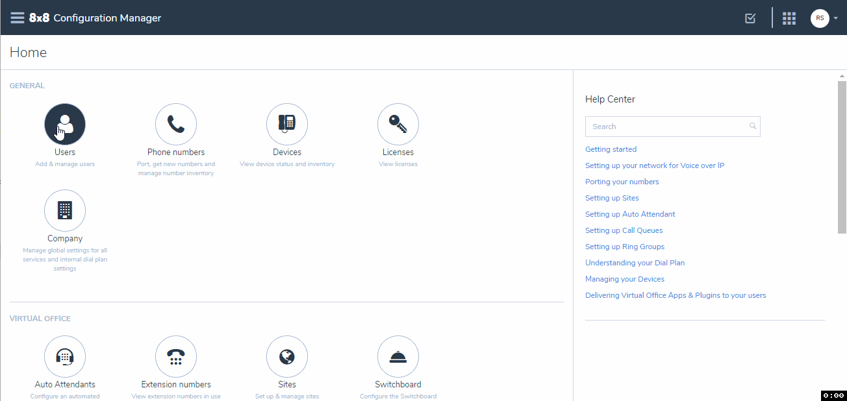Screen dimensions: 847x401
Task: Click the 8x8 Configuration Manager logo
Action: click(x=95, y=18)
